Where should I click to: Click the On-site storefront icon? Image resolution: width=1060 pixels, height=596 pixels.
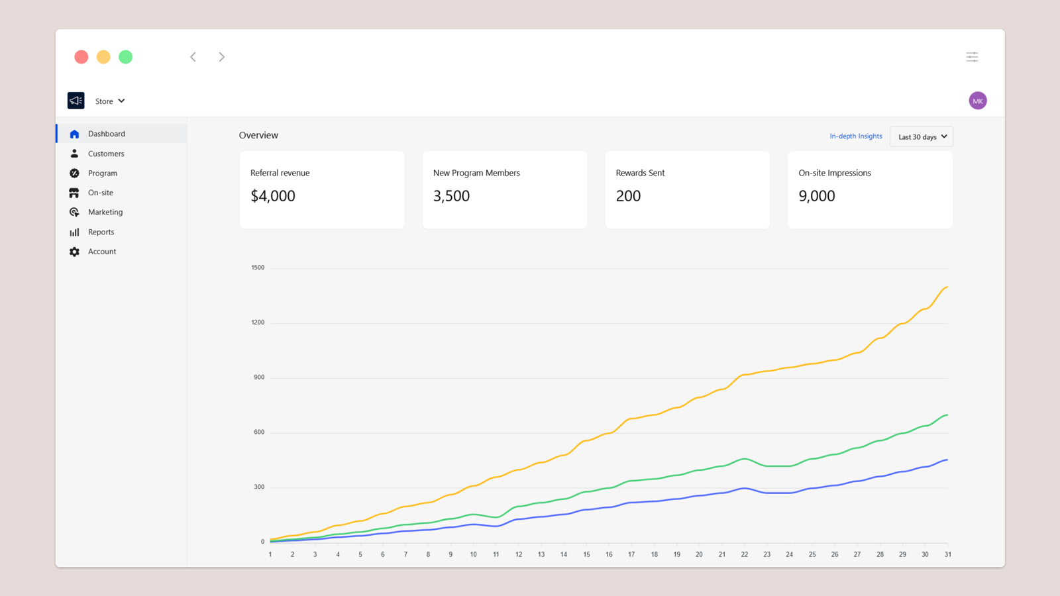pos(74,193)
